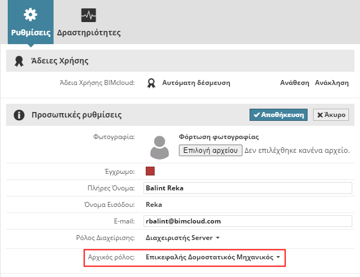Expand the Ρόλος Διαχείρισης dropdown
The image size is (360, 277).
coord(183,238)
